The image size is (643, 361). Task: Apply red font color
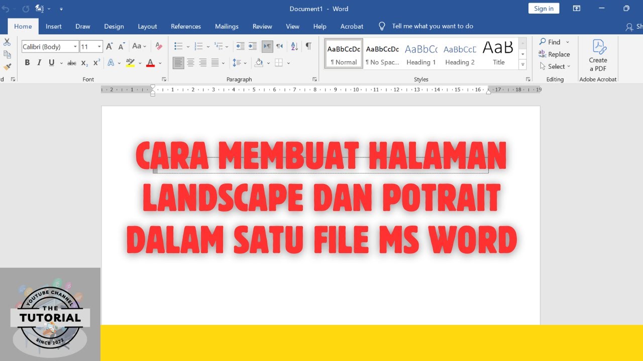click(150, 63)
